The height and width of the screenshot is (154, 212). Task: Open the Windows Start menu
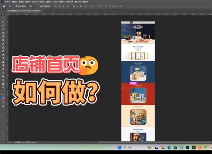(119, 147)
